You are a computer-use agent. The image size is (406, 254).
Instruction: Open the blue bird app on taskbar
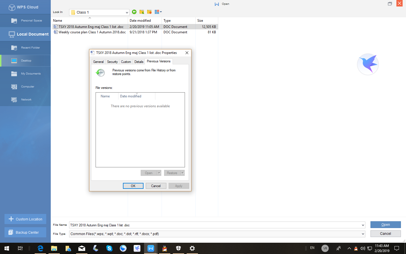[x=137, y=248]
